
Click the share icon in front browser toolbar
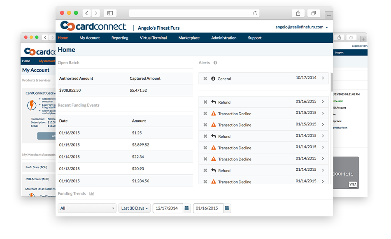click(298, 13)
